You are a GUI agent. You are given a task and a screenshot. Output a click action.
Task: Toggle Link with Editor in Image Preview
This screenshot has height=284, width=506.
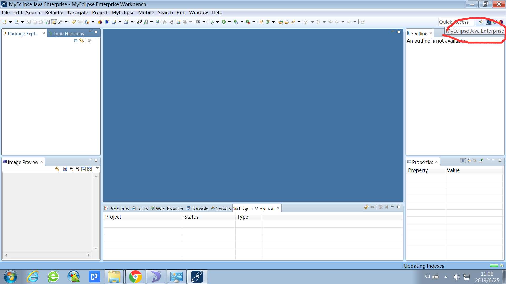point(57,169)
